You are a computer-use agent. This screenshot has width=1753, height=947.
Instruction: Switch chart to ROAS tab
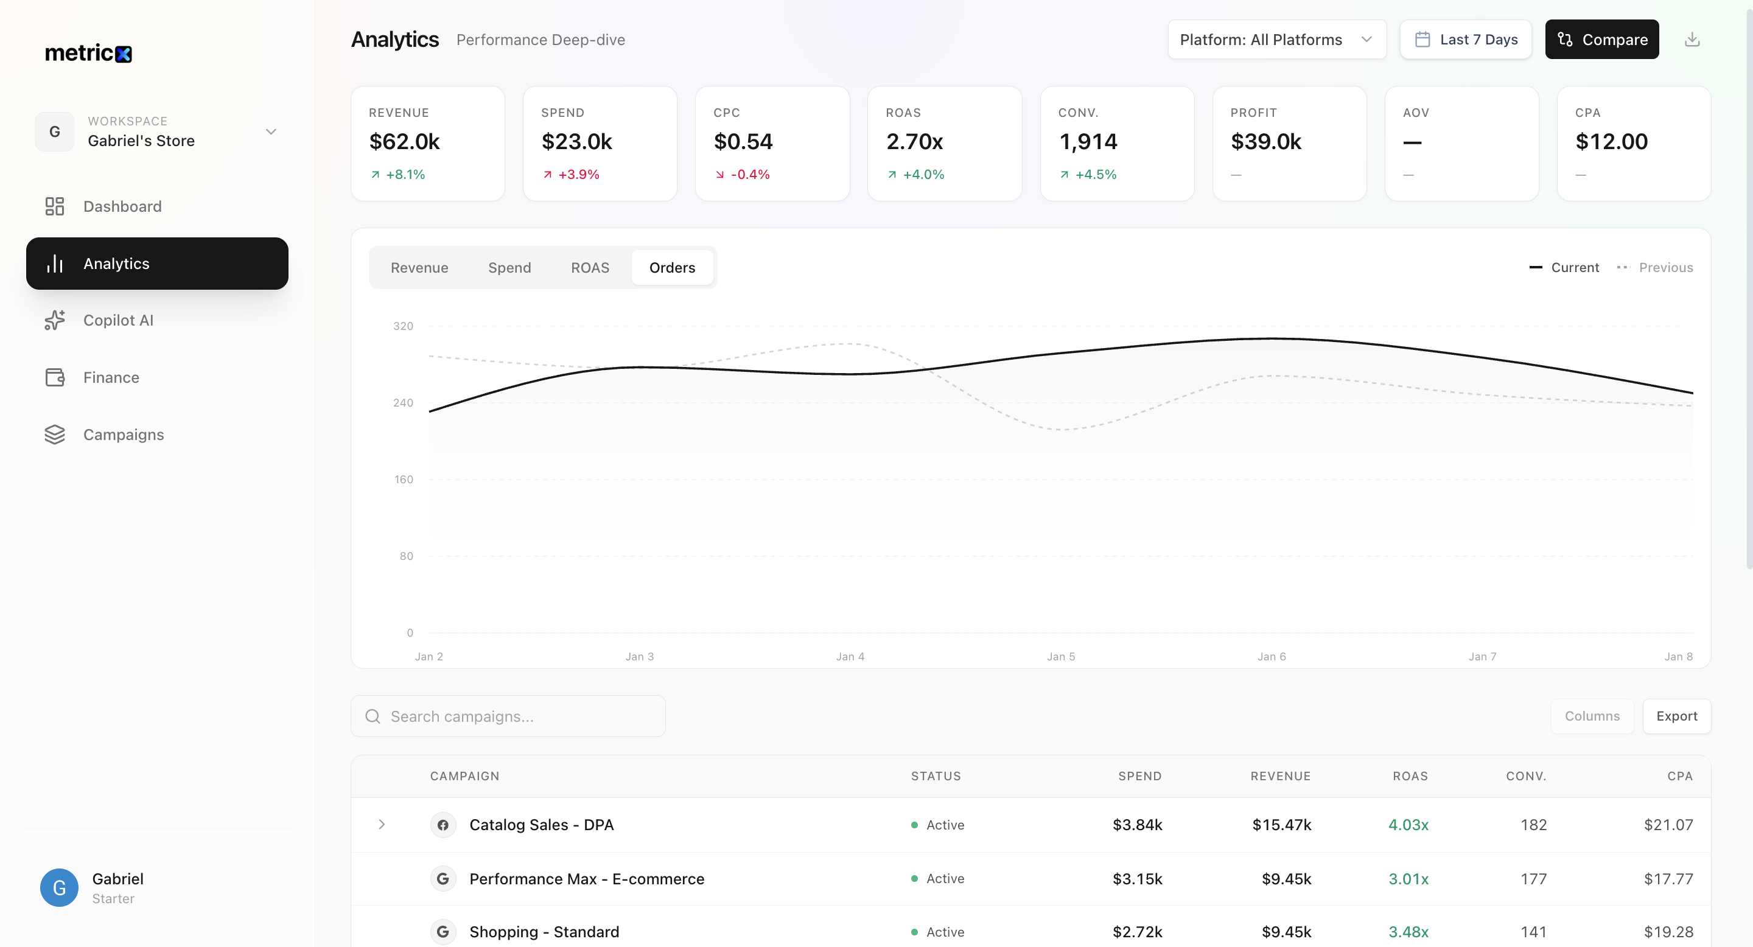589,267
